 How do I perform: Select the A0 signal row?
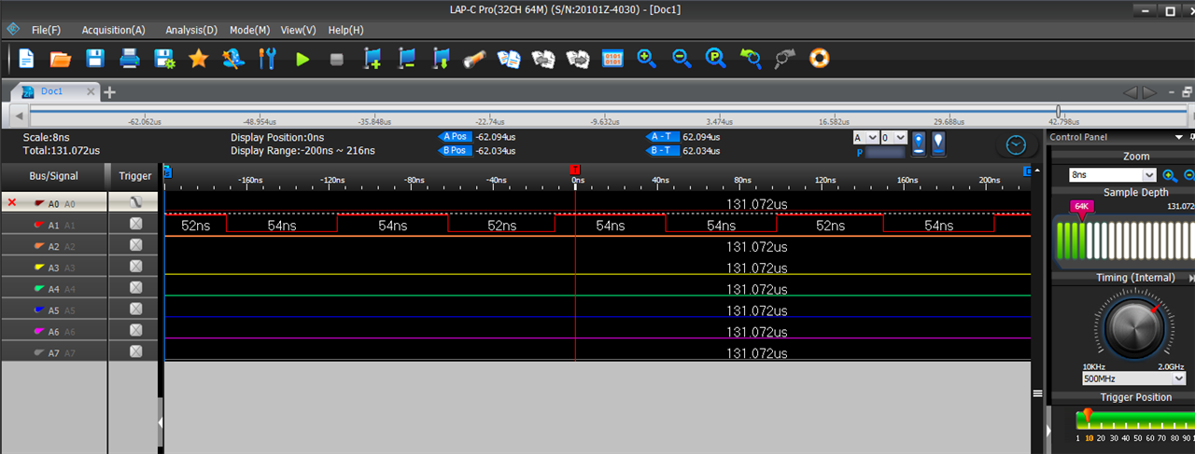point(54,202)
